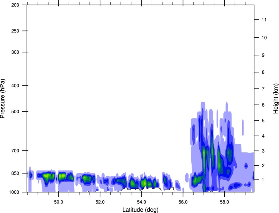
Task: Click the 58.0 latitude tick label
Action: (225, 202)
